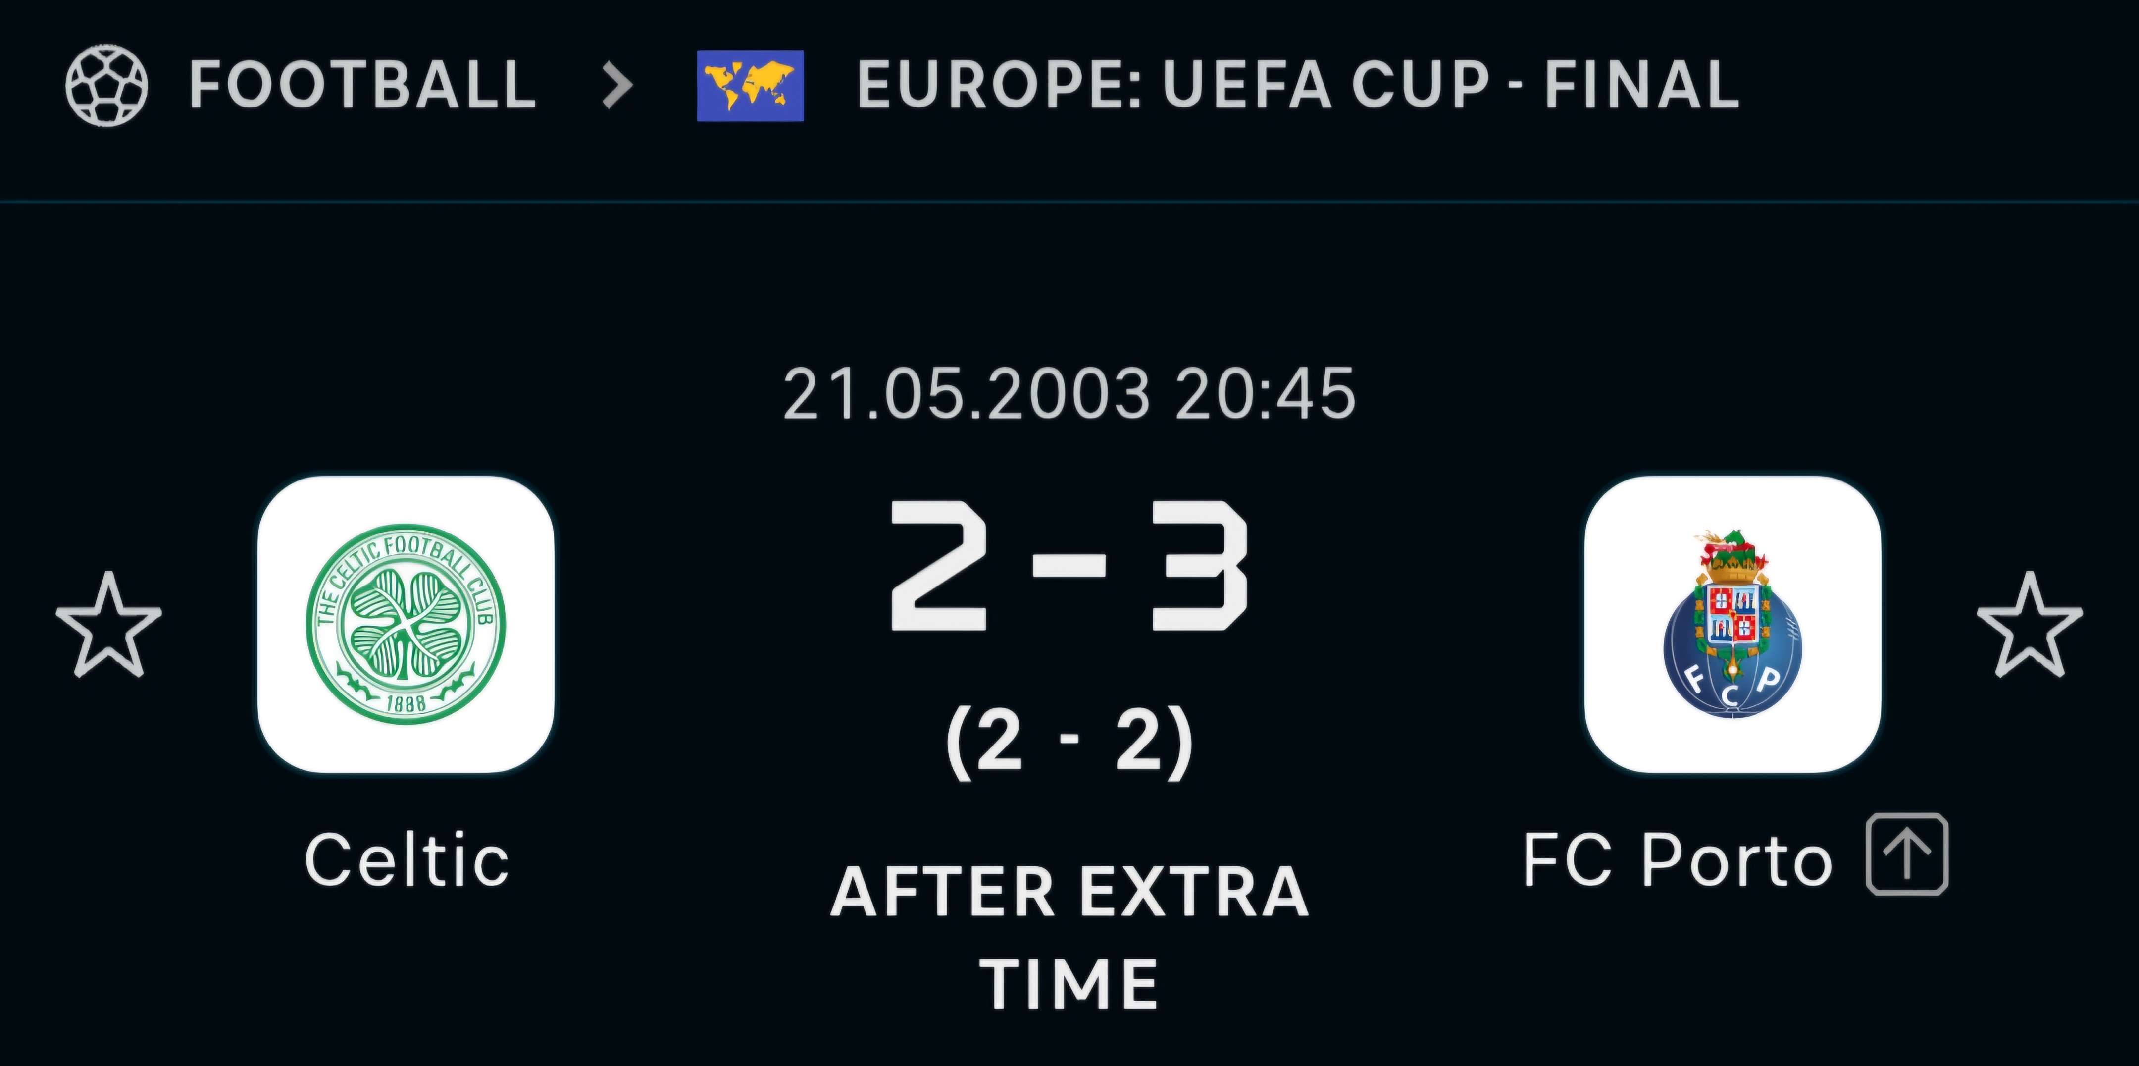
Task: Click the soccer ball sport icon
Action: click(106, 86)
